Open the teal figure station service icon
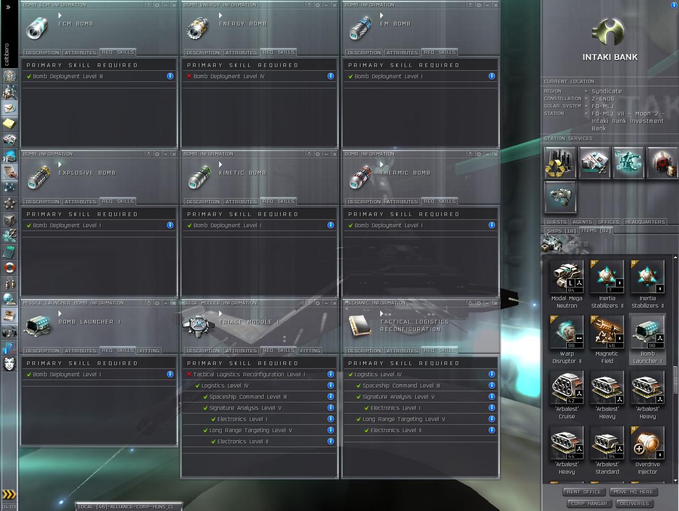 pos(628,163)
